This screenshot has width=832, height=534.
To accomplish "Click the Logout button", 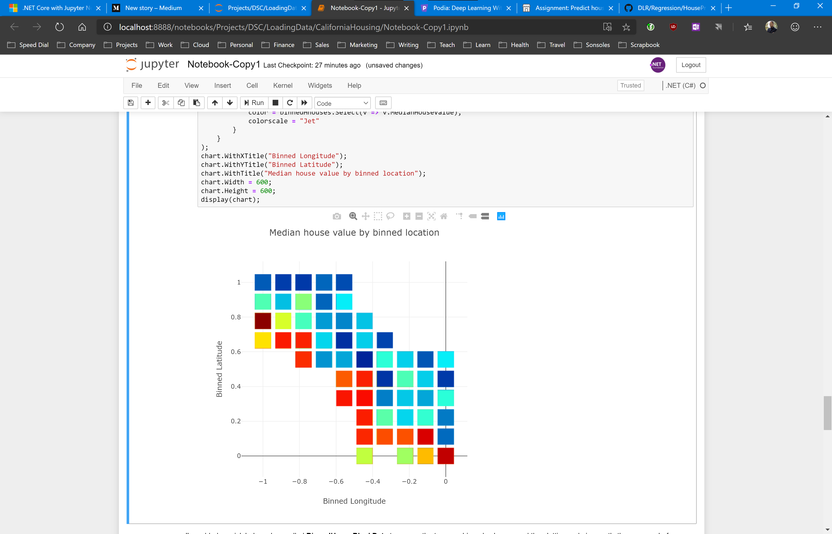I will click(x=691, y=65).
